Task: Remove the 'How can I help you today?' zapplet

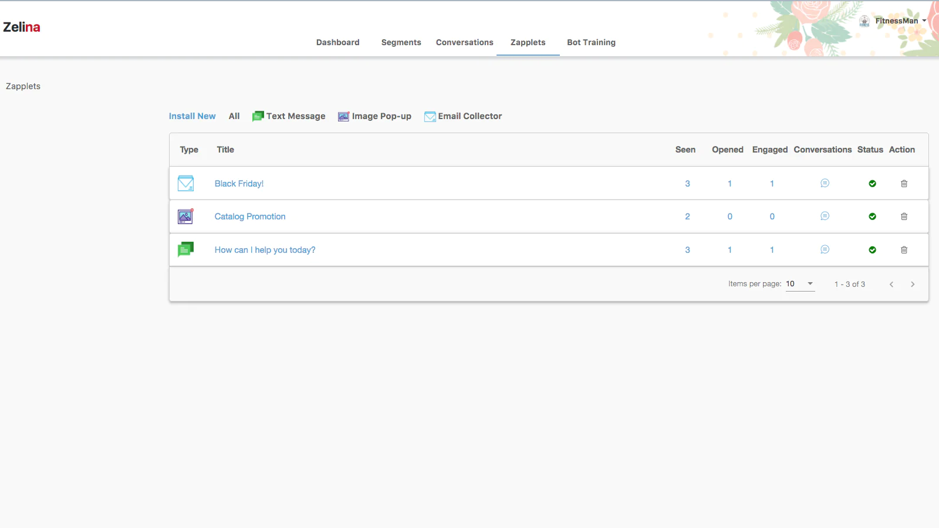Action: tap(904, 250)
